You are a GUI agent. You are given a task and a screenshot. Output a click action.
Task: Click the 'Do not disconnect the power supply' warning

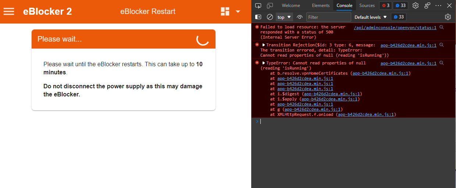click(123, 91)
